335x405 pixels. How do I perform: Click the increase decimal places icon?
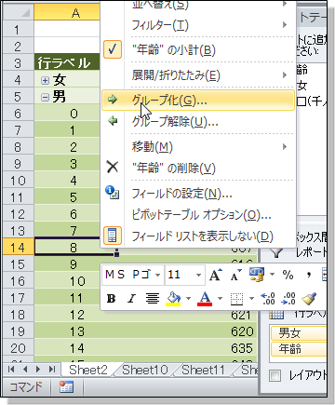pyautogui.click(x=268, y=298)
